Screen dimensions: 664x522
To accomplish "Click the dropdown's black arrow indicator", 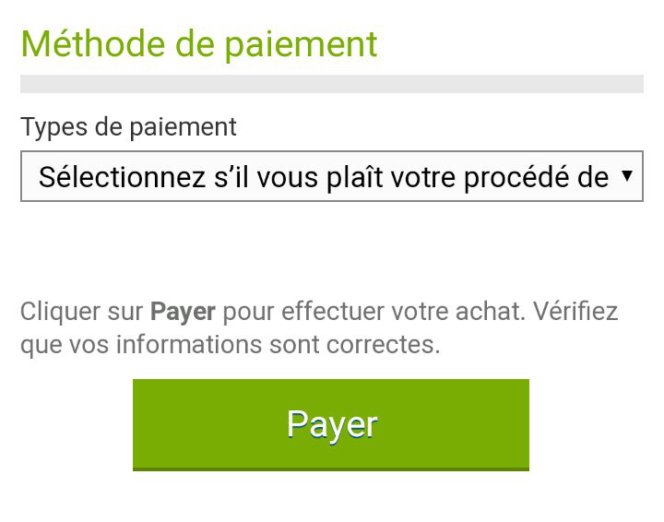I will 627,175.
